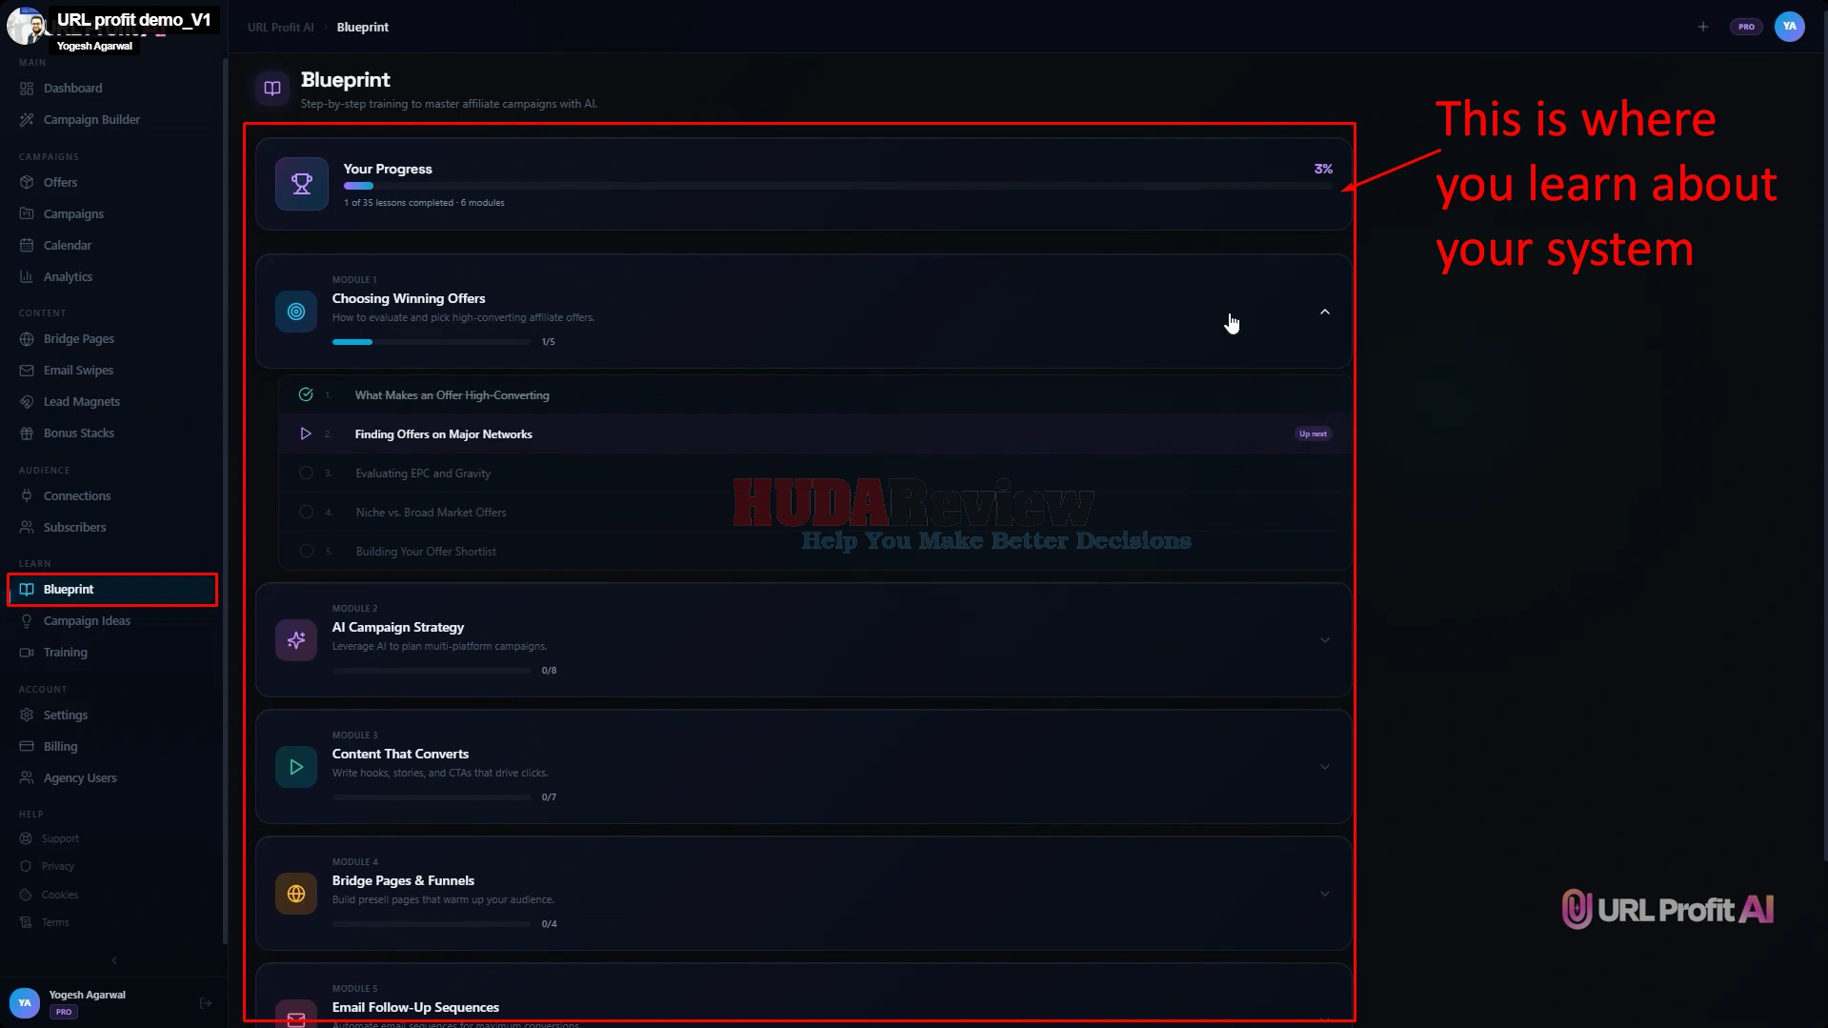Select Subscribers in sidebar
This screenshot has height=1028, width=1828.
[x=74, y=528]
